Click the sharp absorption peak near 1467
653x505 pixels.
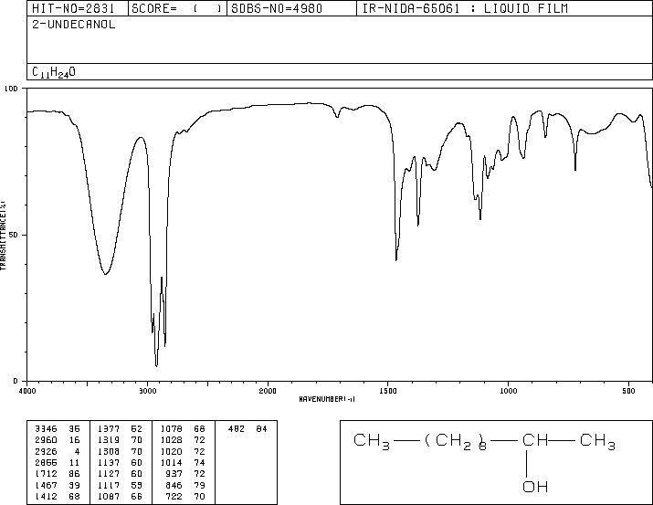(x=396, y=258)
